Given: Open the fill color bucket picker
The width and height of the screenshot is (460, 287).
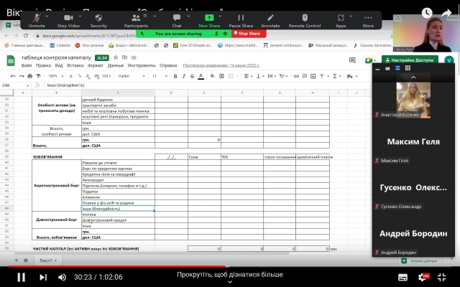Looking at the screenshot, I should (213, 76).
